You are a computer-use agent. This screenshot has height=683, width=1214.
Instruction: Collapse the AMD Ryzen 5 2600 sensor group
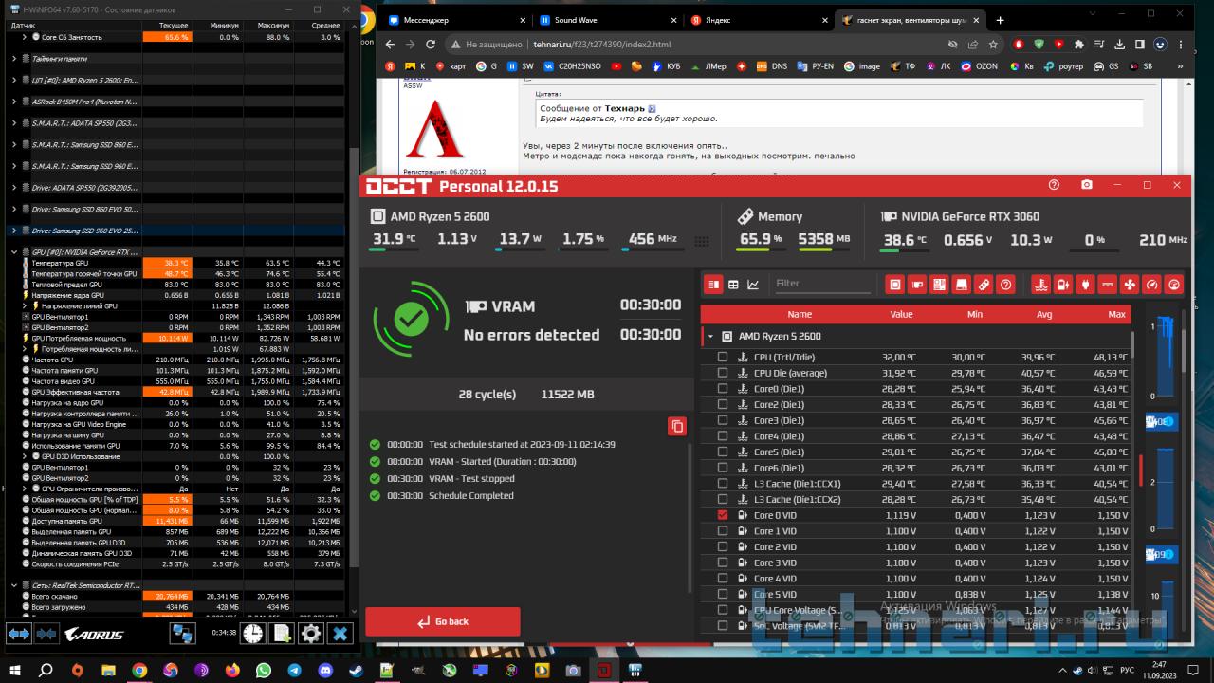coord(709,337)
